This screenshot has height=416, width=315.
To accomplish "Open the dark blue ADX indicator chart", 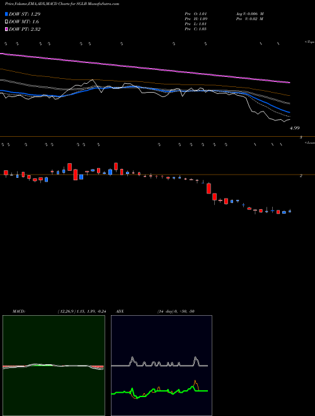I will point(161,366).
